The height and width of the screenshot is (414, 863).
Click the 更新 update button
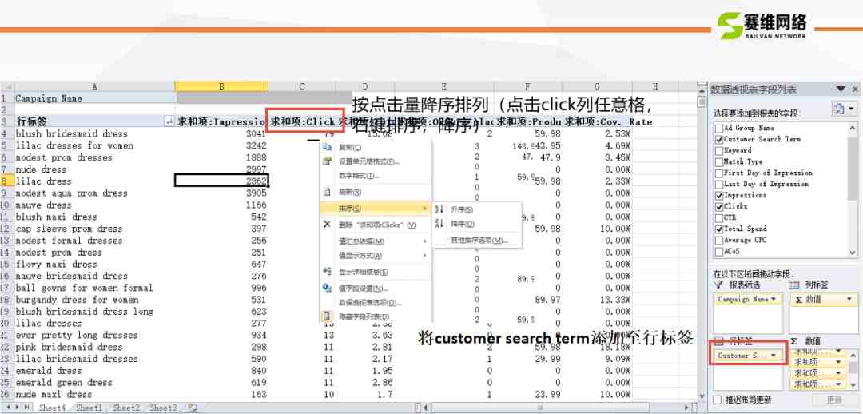[x=834, y=399]
